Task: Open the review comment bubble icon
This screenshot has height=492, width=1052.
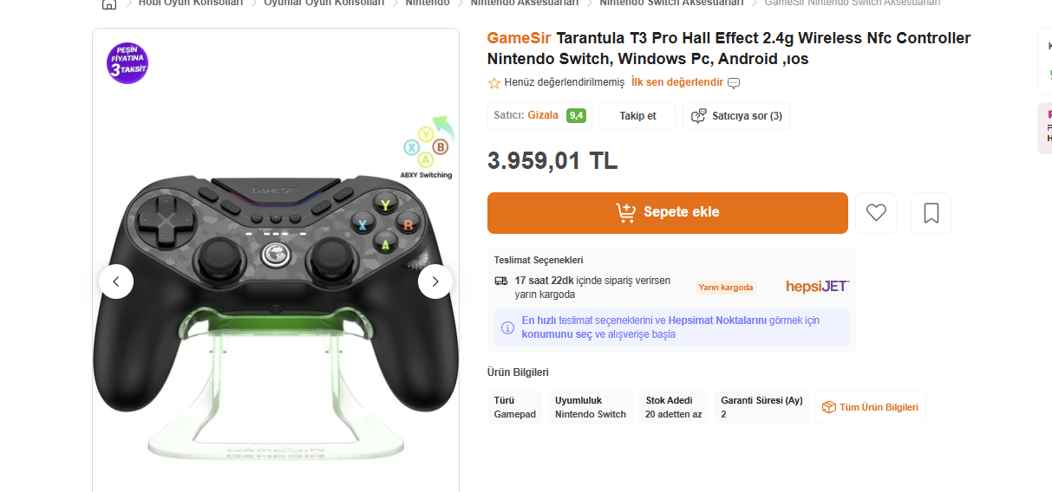Action: [734, 83]
